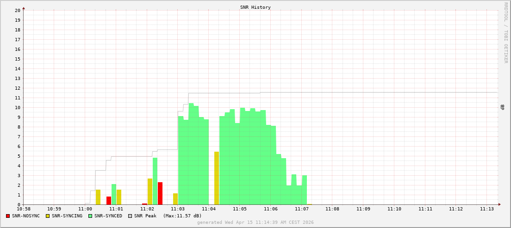Click the red arrow at the time axis end
This screenshot has width=511, height=228.
(x=499, y=204)
